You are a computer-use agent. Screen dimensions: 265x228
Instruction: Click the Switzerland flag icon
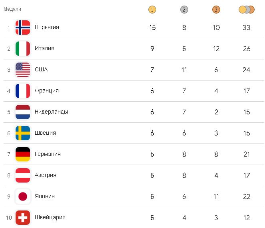pyautogui.click(x=23, y=217)
